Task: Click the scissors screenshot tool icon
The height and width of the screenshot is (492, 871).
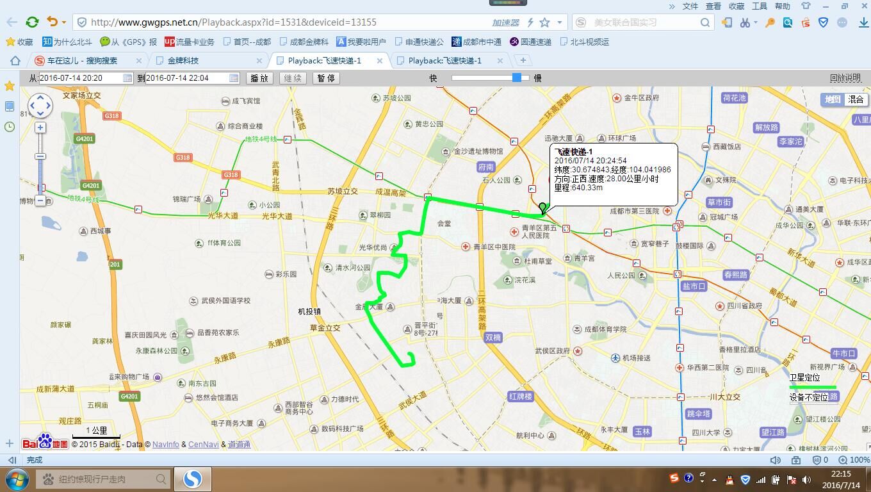Action: pyautogui.click(x=744, y=22)
